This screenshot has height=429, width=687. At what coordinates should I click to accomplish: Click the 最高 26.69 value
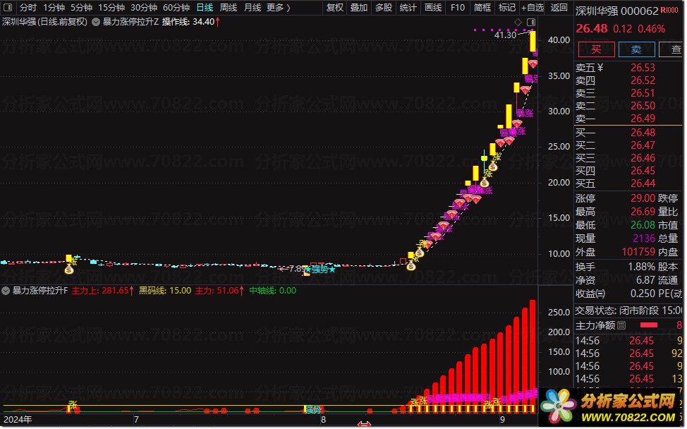click(x=643, y=212)
